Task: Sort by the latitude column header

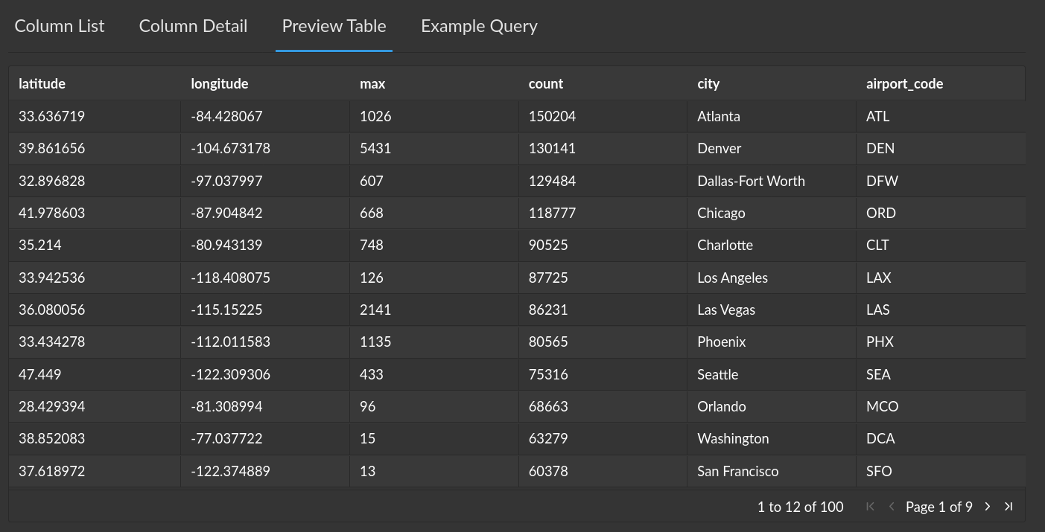Action: pyautogui.click(x=42, y=84)
